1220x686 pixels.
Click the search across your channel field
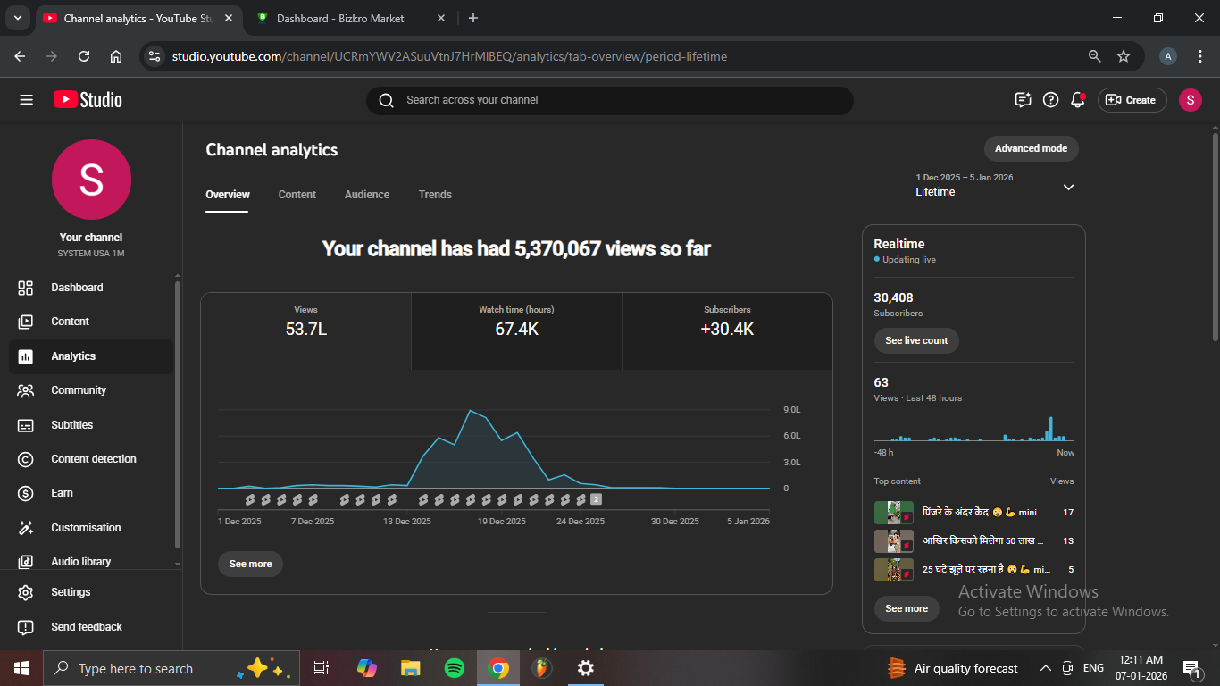pyautogui.click(x=609, y=100)
